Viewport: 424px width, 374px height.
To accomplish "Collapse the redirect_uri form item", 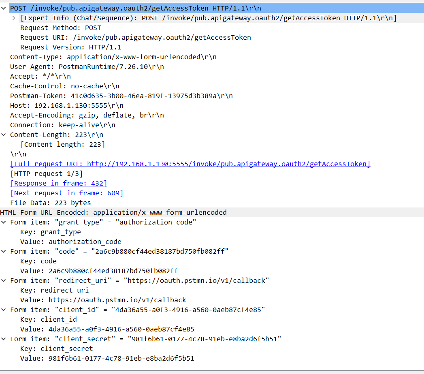I will [4, 280].
